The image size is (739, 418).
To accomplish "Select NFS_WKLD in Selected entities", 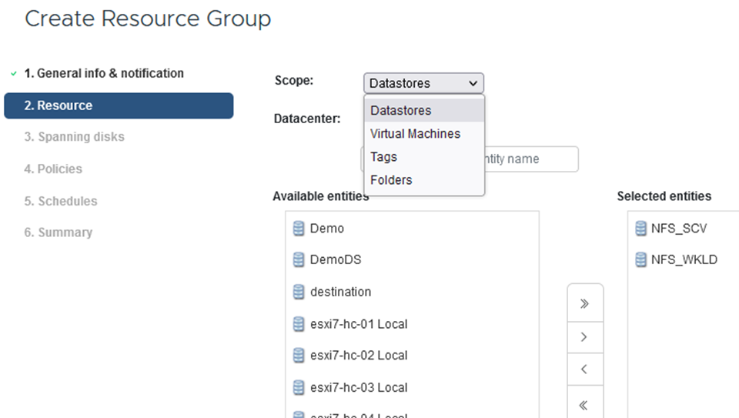I will coord(684,260).
